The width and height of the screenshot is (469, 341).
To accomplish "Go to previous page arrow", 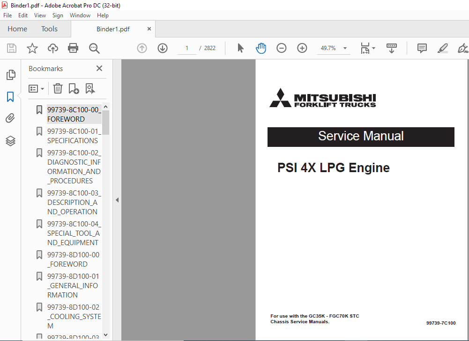I will tap(142, 48).
